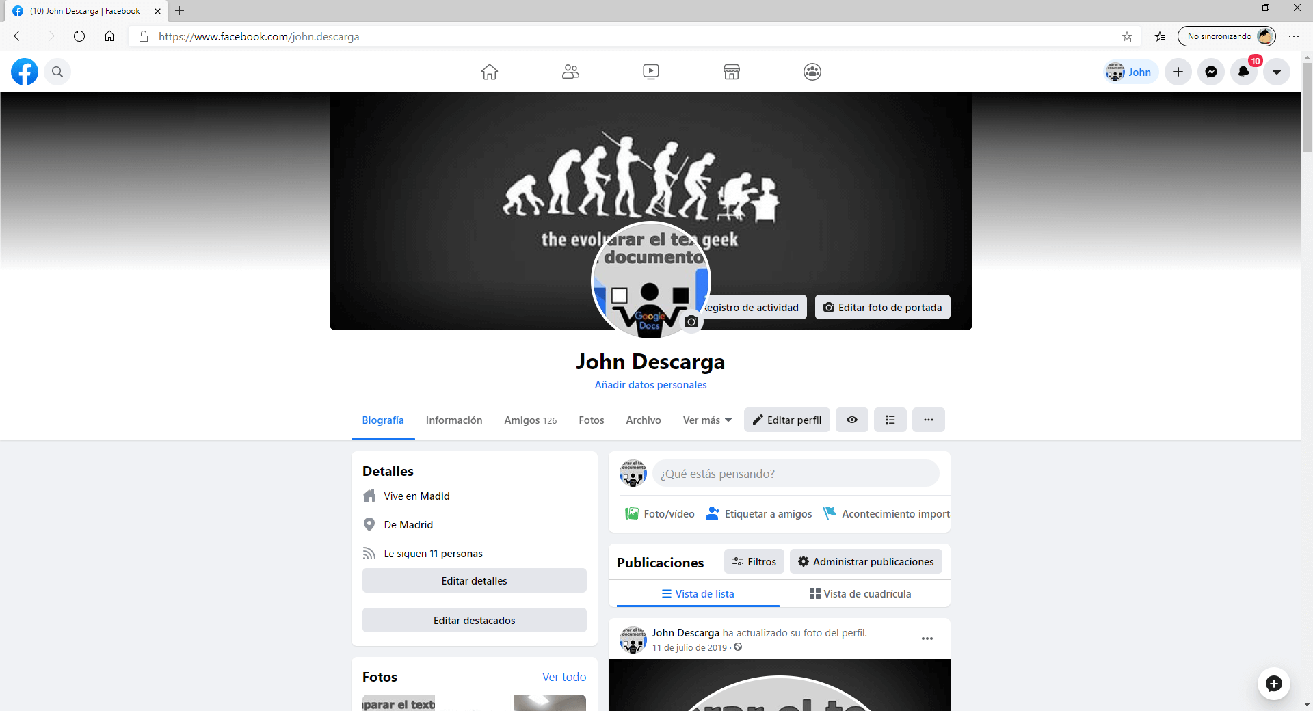Click camera icon on profile picture
1313x711 pixels.
[x=691, y=322]
